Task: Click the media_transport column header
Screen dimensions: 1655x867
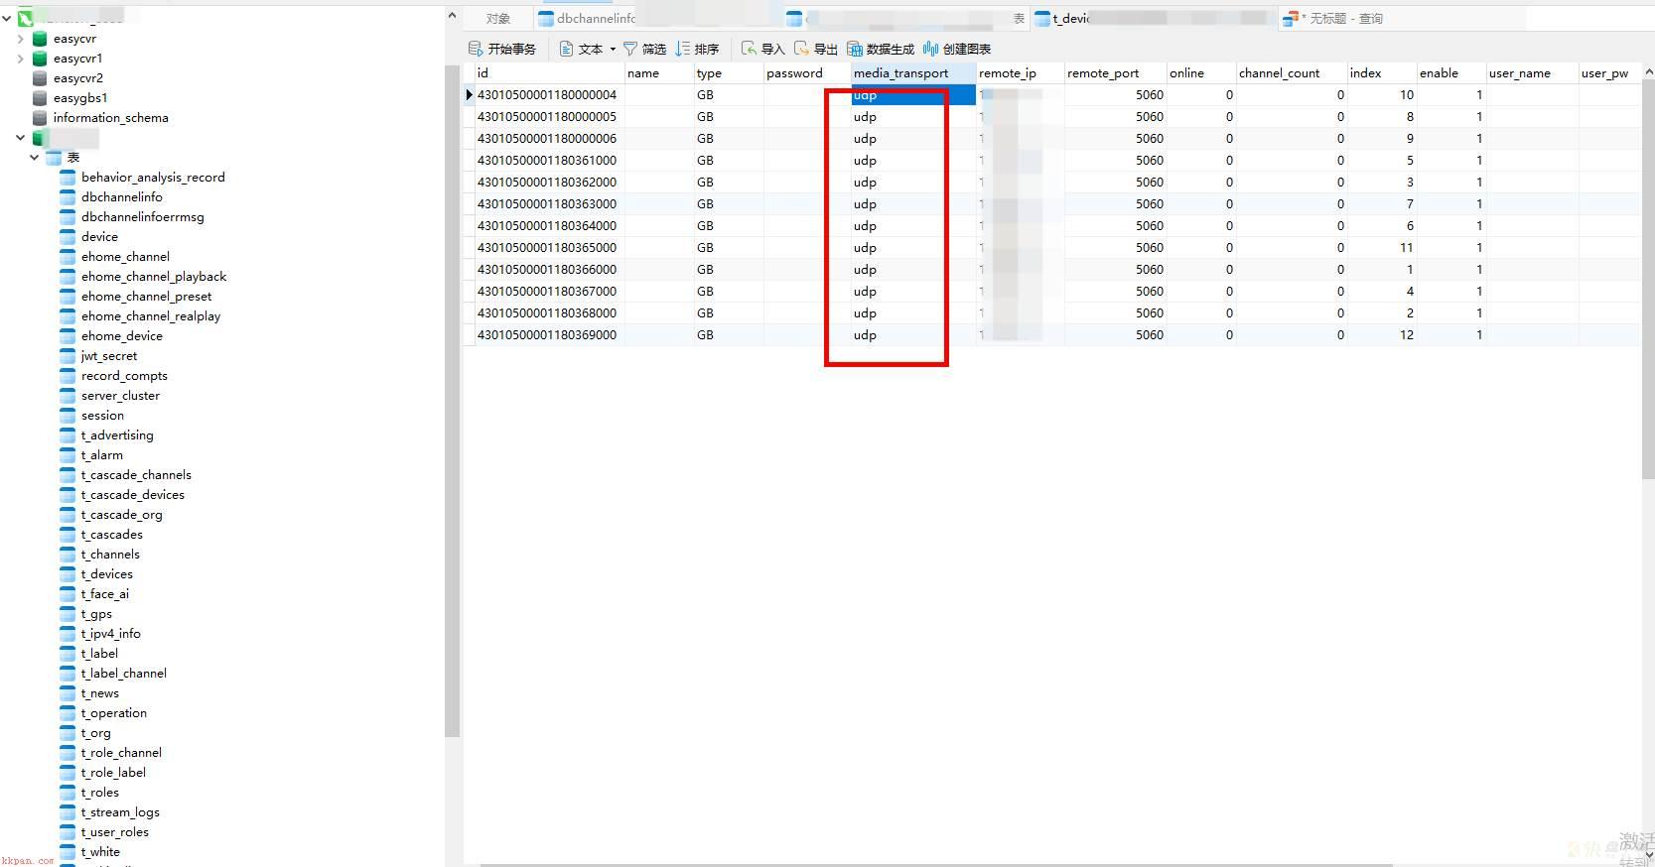Action: click(913, 73)
